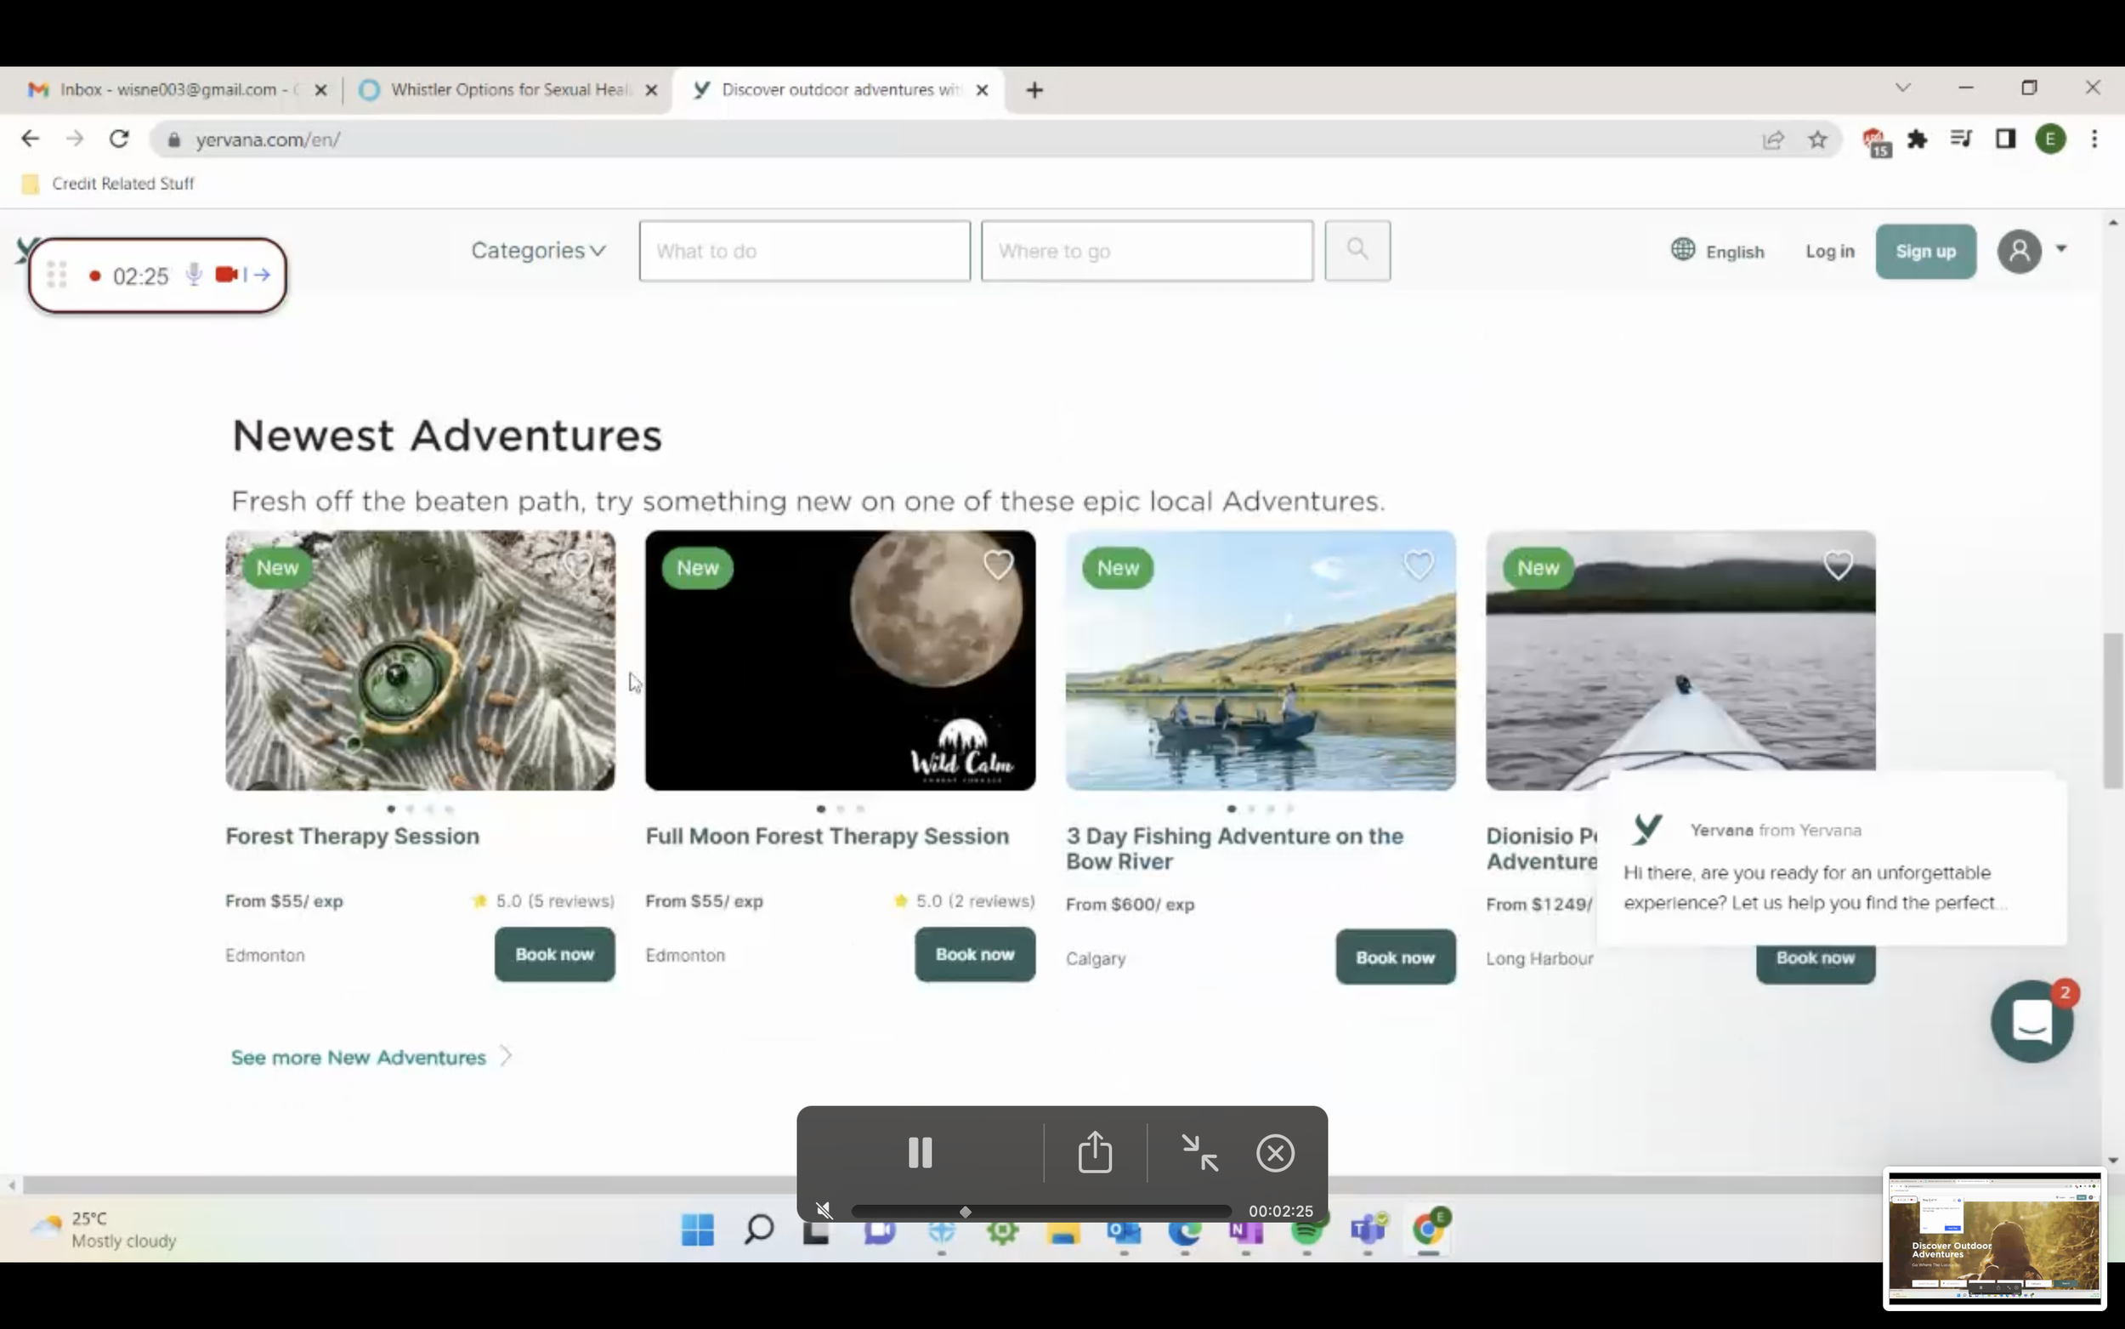Click the Sign up button

coord(1924,252)
